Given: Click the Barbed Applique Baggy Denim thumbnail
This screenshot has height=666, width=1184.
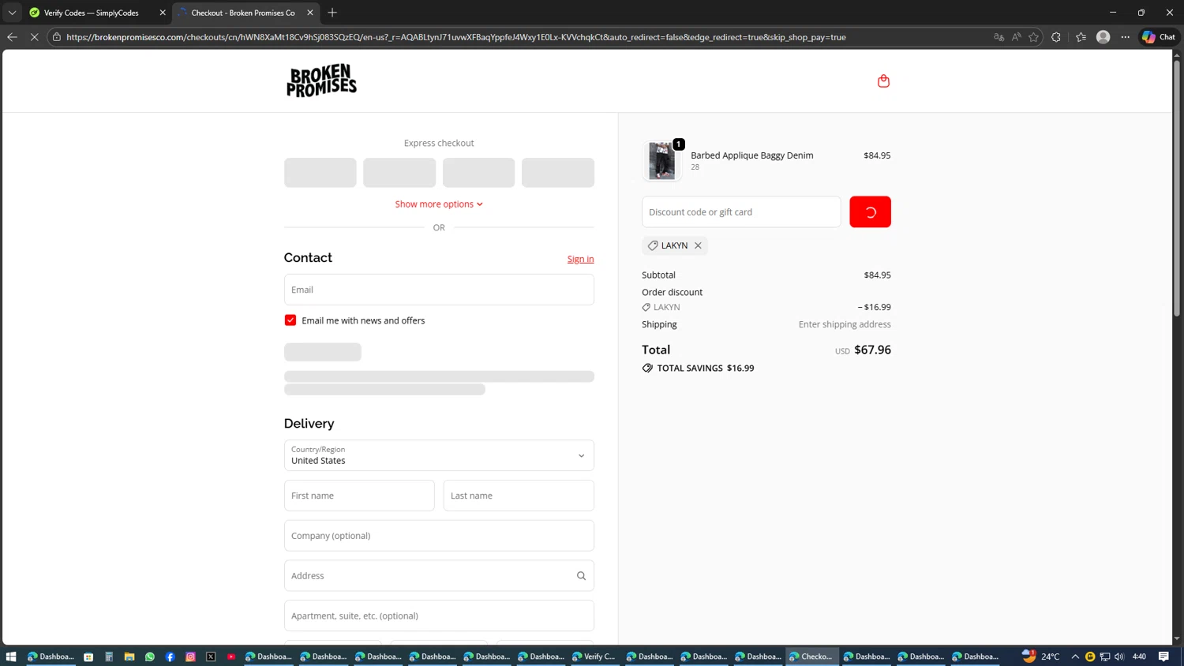Looking at the screenshot, I should (661, 160).
